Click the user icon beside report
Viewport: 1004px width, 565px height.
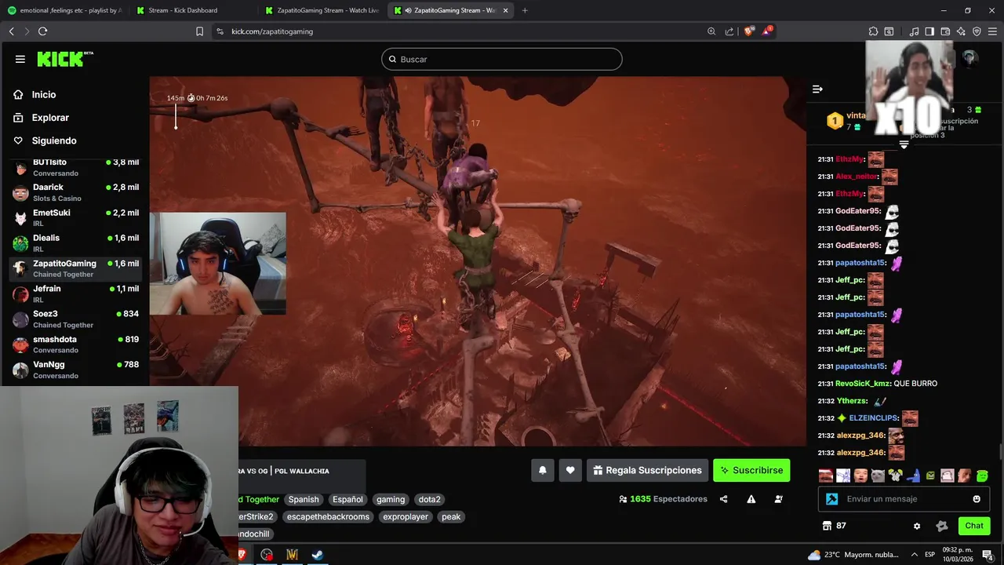tap(779, 499)
